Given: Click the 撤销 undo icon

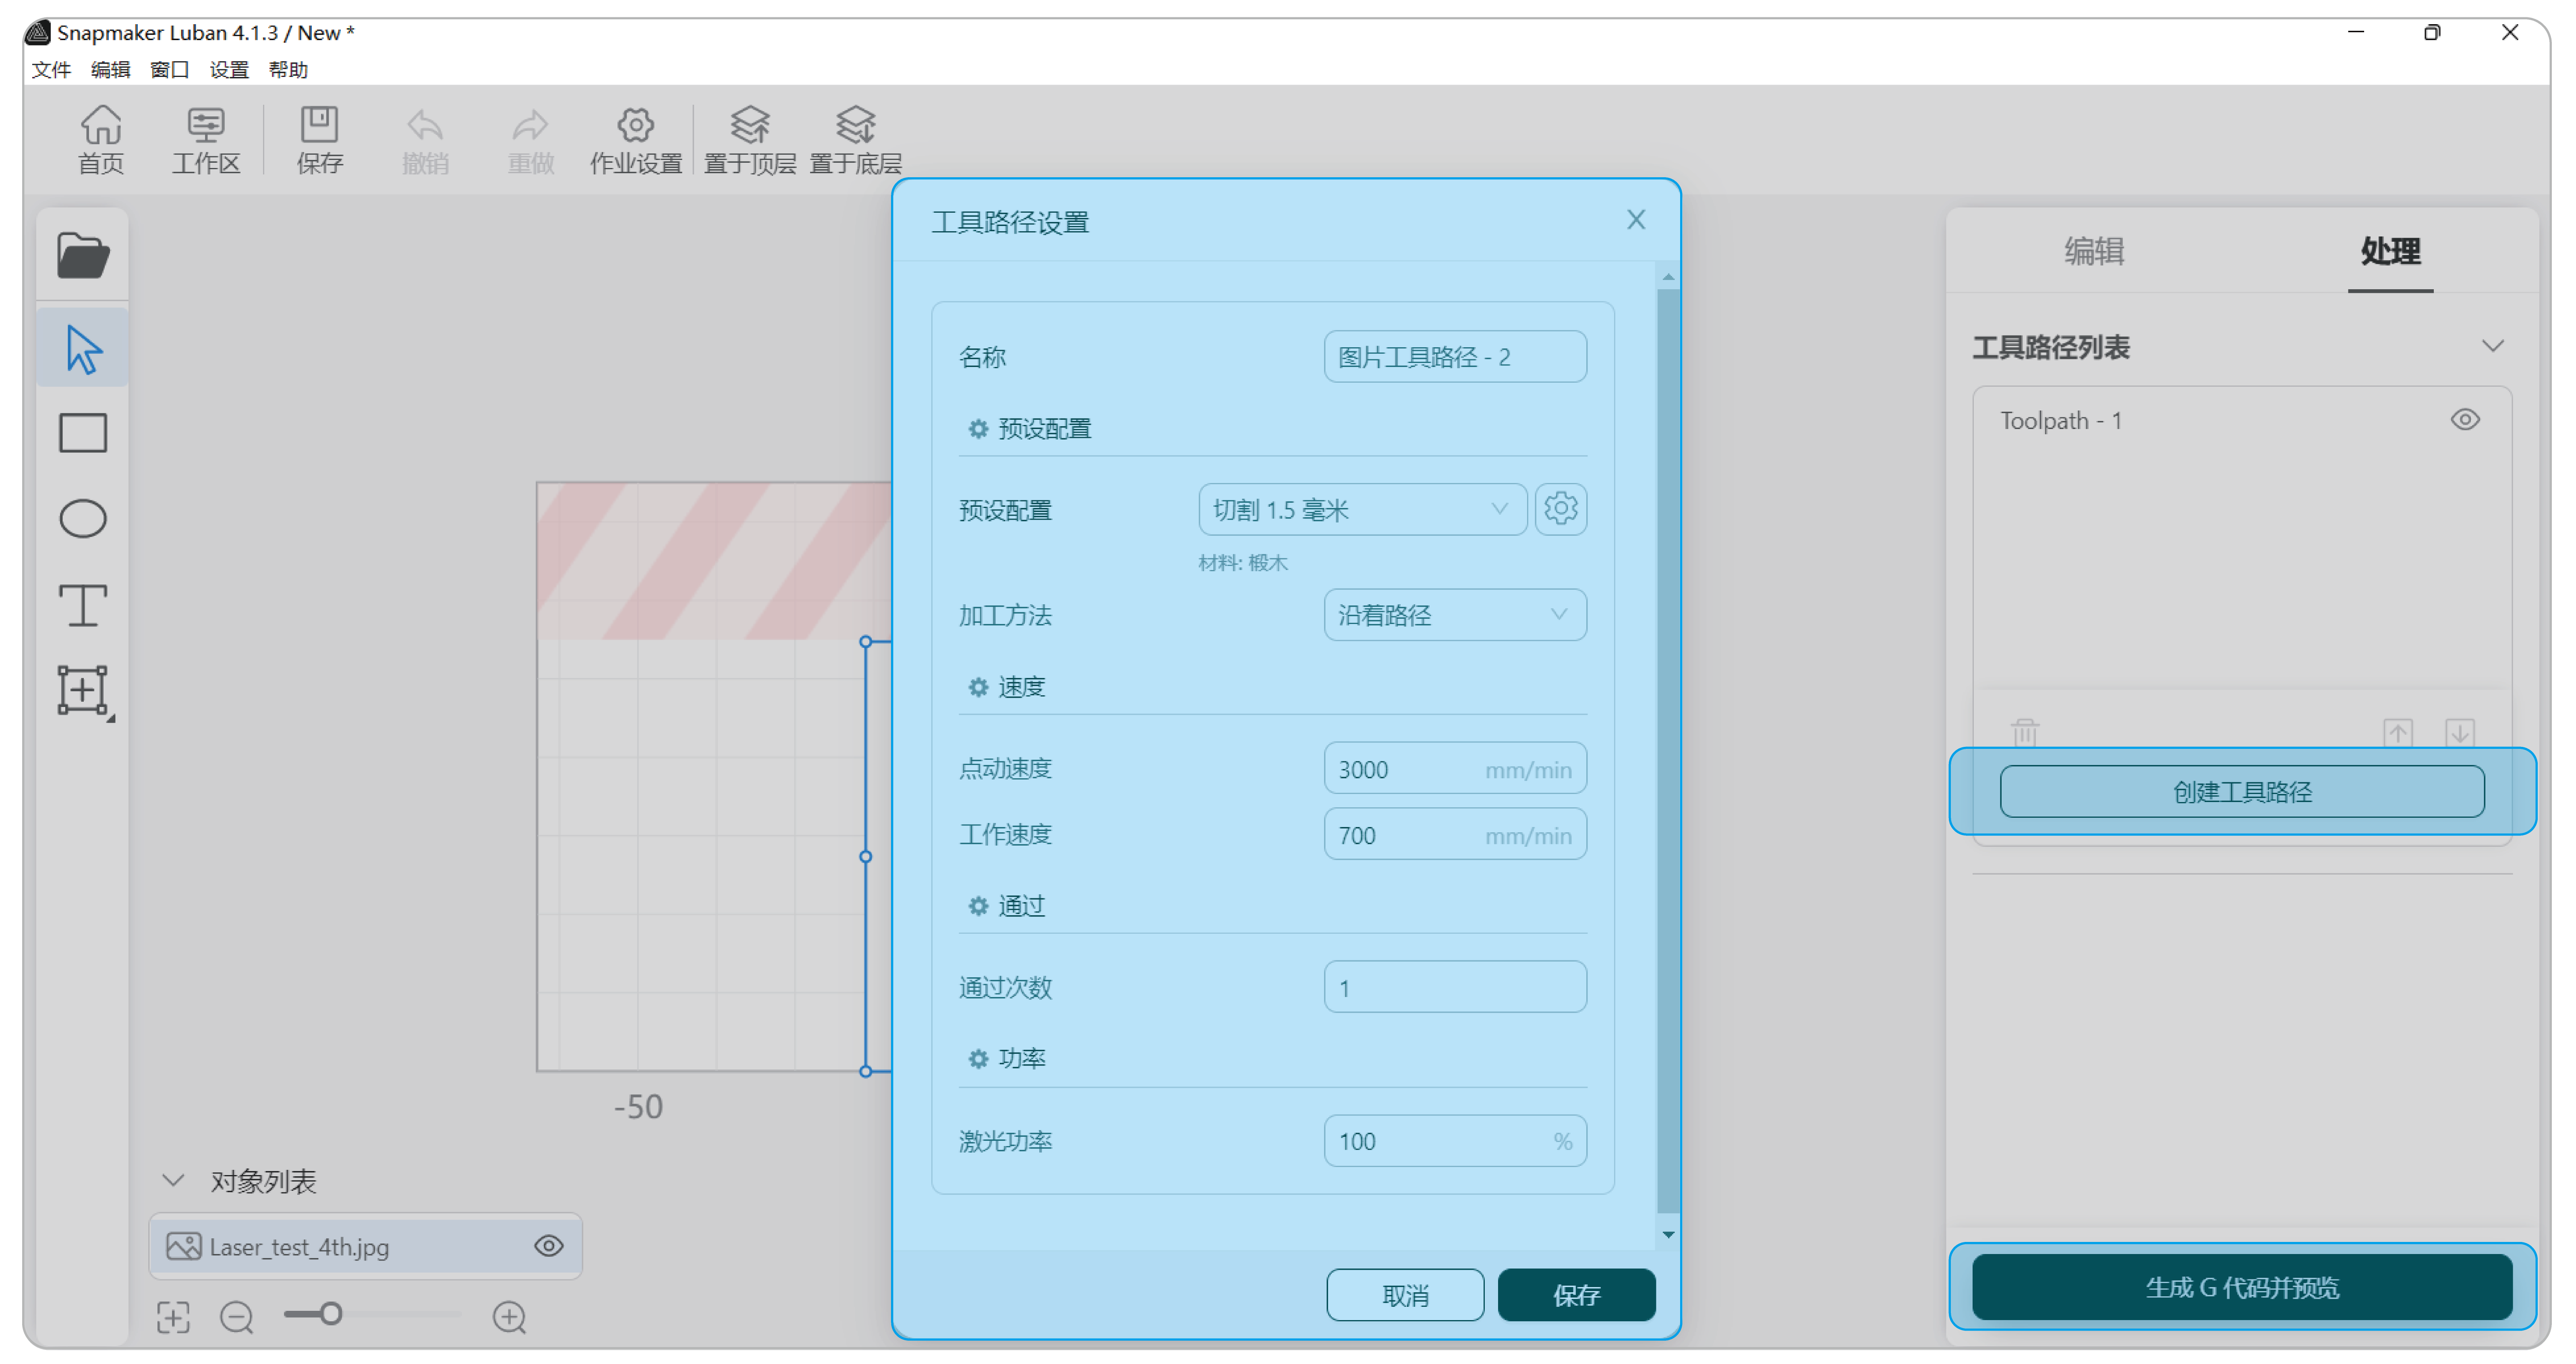Looking at the screenshot, I should coord(425,140).
